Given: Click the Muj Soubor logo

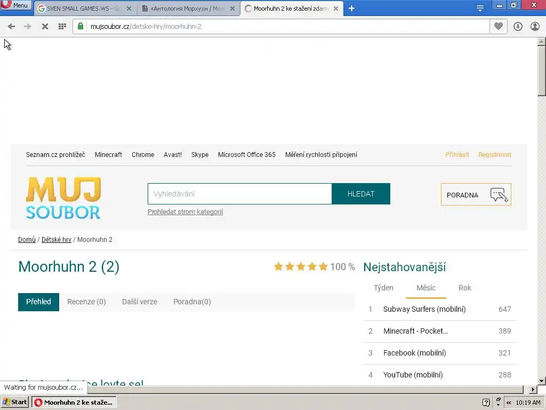Looking at the screenshot, I should pos(63,198).
